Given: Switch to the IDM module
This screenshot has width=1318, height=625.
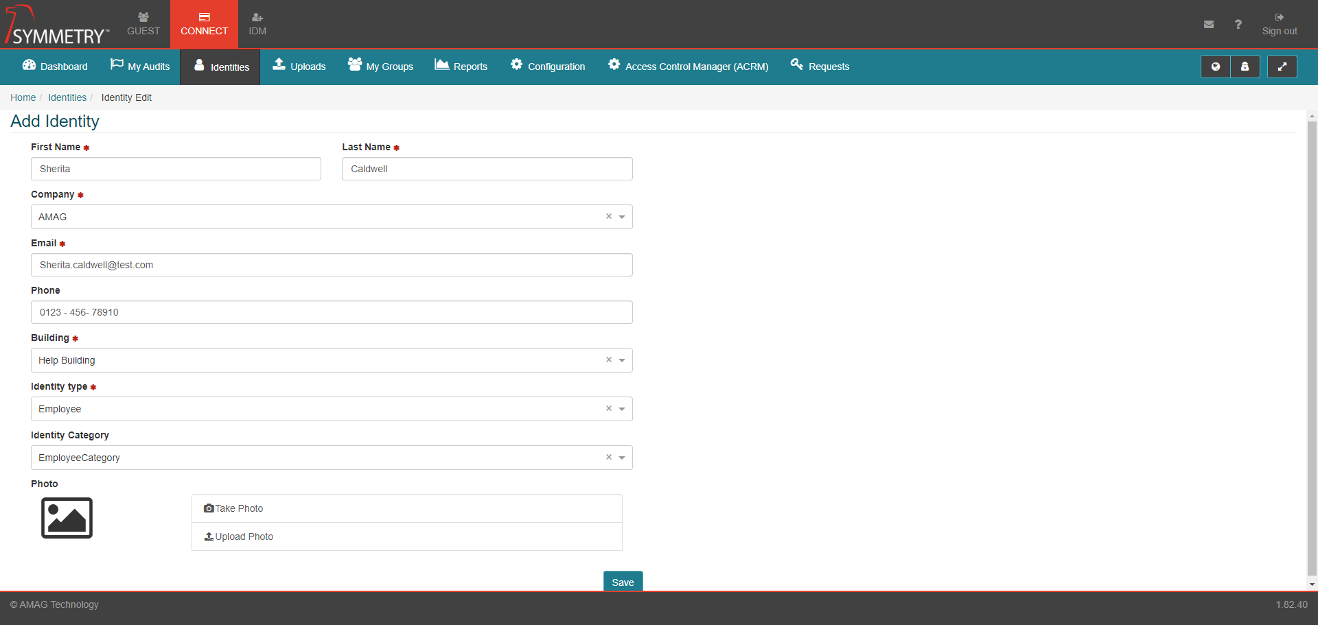Looking at the screenshot, I should [257, 24].
